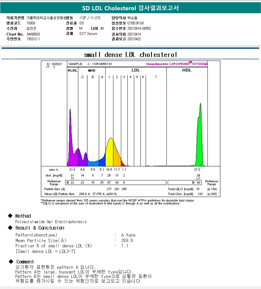This screenshot has width=261, height=289.
Task: Click the 'MID' column header
Action: click(x=92, y=71)
